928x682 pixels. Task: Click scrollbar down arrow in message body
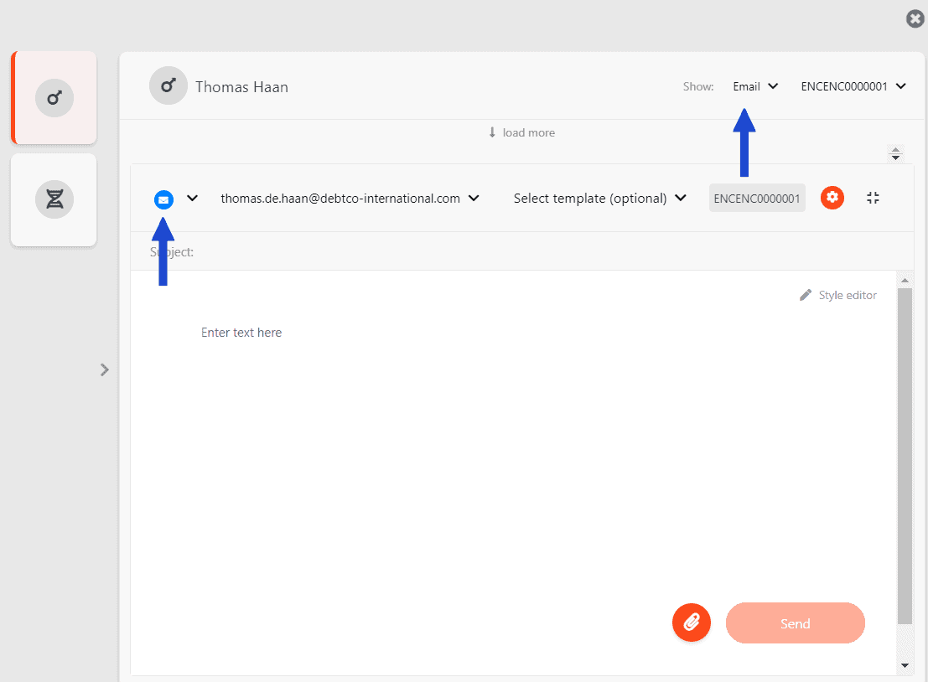905,665
